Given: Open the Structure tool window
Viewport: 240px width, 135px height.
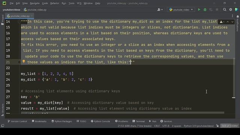Looking at the screenshot, I should (3, 110).
